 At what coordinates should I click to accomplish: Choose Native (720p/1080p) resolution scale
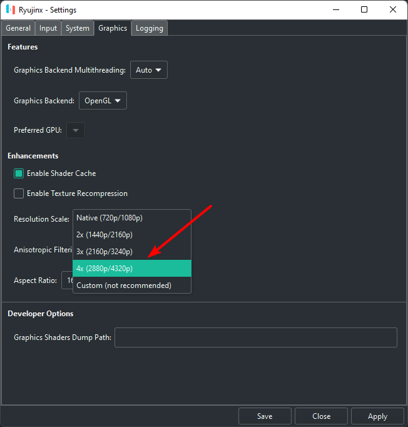coord(132,218)
